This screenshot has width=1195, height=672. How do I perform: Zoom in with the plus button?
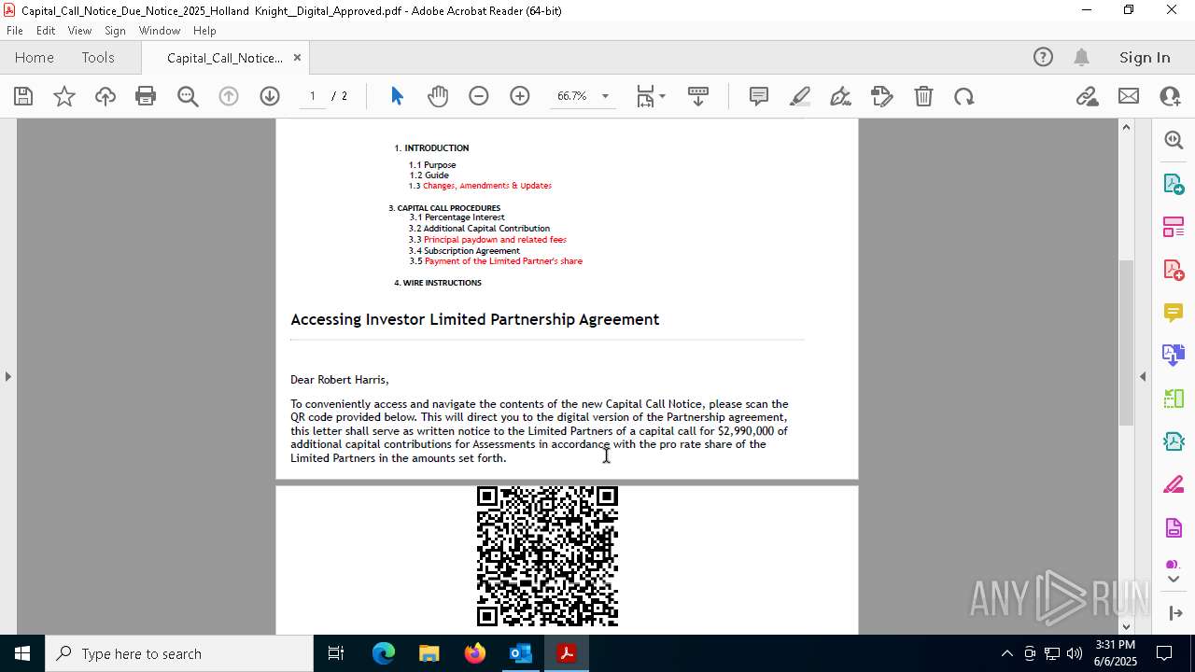[x=520, y=96]
